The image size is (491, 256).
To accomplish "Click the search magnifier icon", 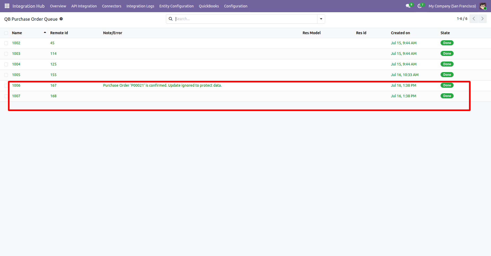I will point(171,19).
